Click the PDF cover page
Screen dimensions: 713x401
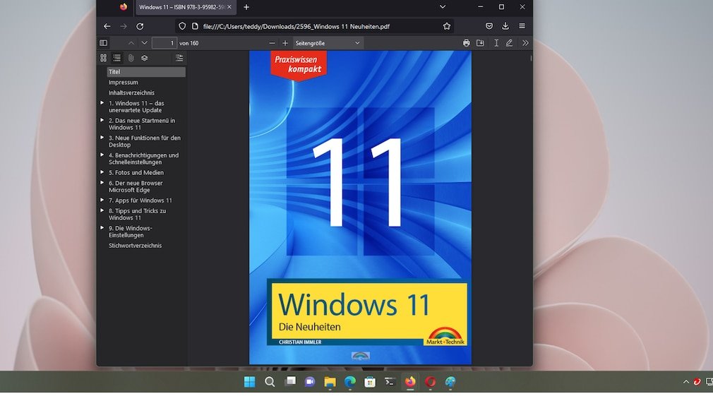[360, 208]
